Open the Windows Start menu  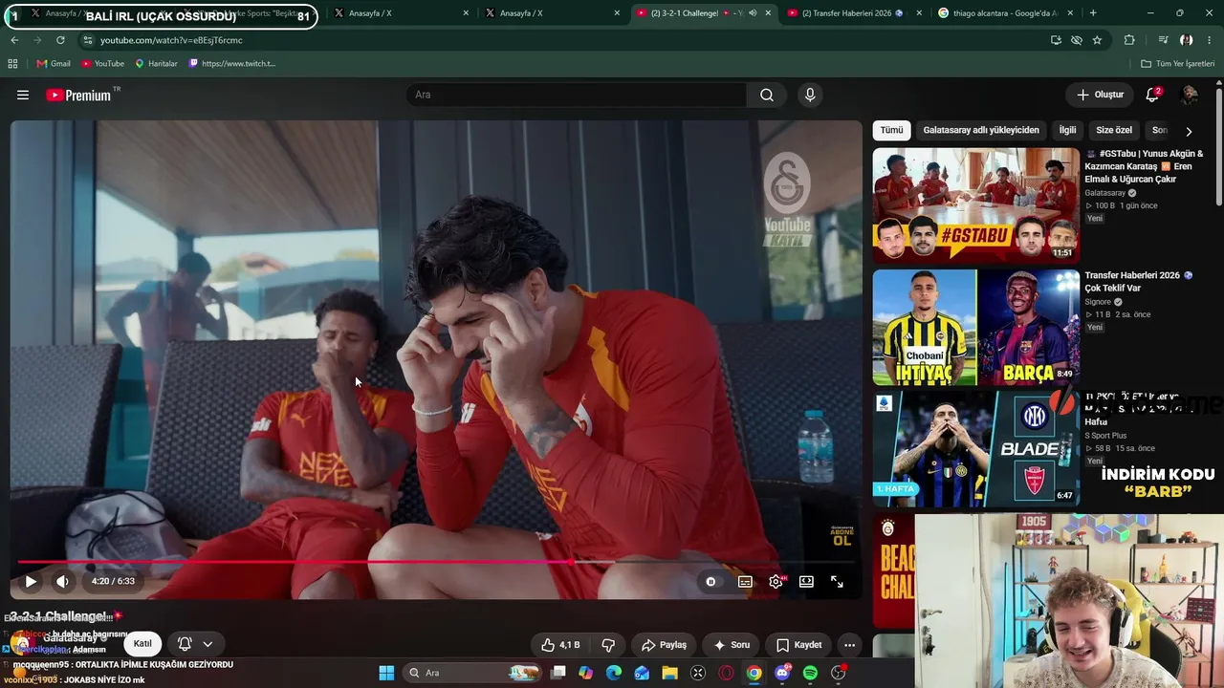[386, 673]
